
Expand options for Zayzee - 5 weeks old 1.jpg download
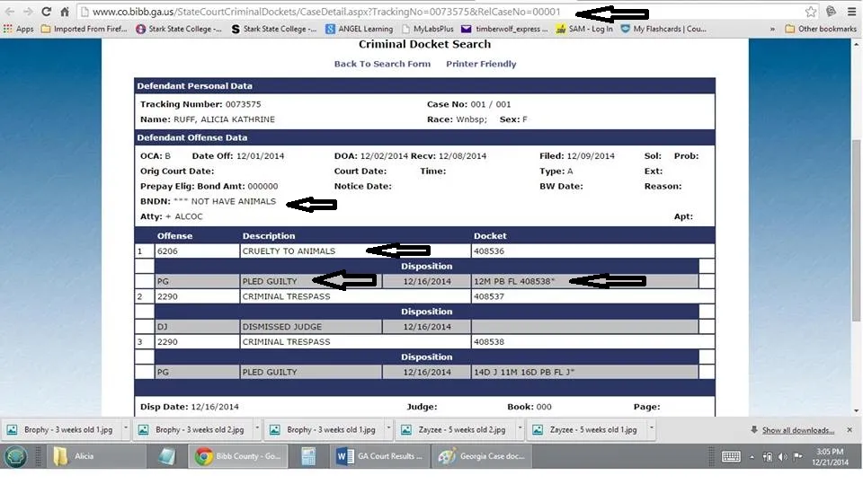click(x=651, y=428)
